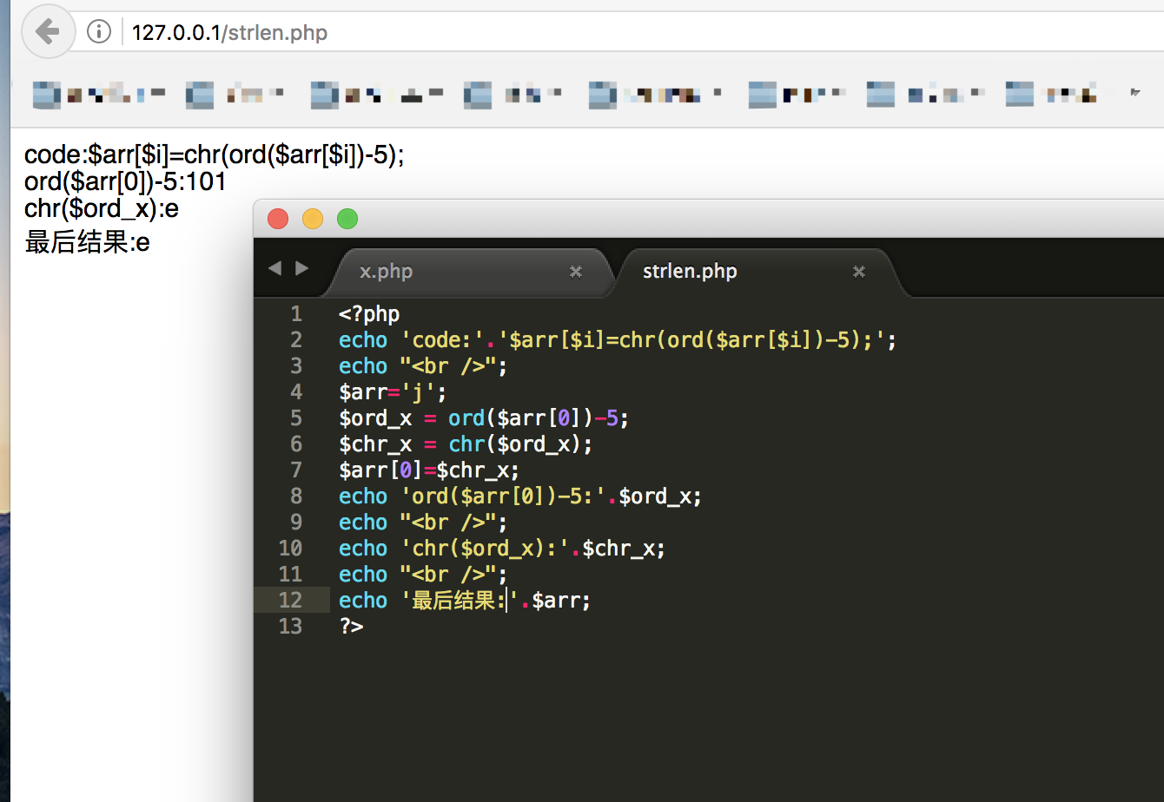Go back with the browser back arrow
This screenshot has width=1164, height=802.
tap(48, 33)
